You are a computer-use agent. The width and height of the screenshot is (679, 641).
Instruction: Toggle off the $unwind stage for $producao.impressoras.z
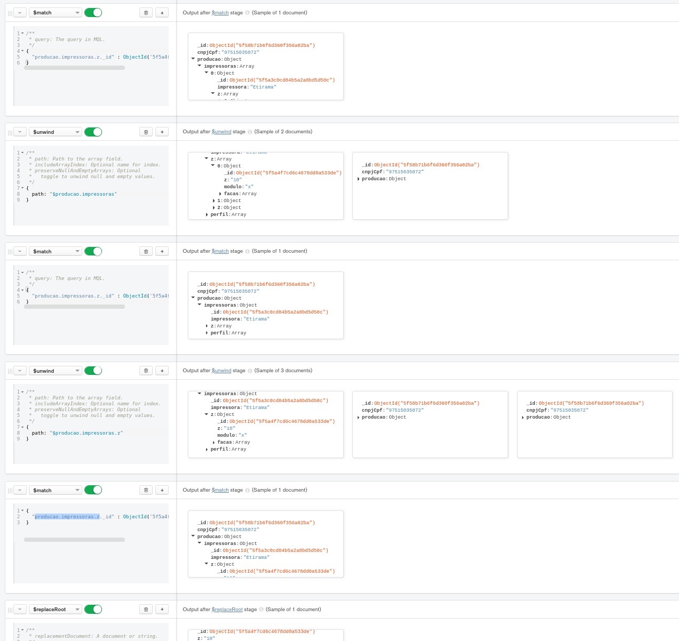[93, 371]
